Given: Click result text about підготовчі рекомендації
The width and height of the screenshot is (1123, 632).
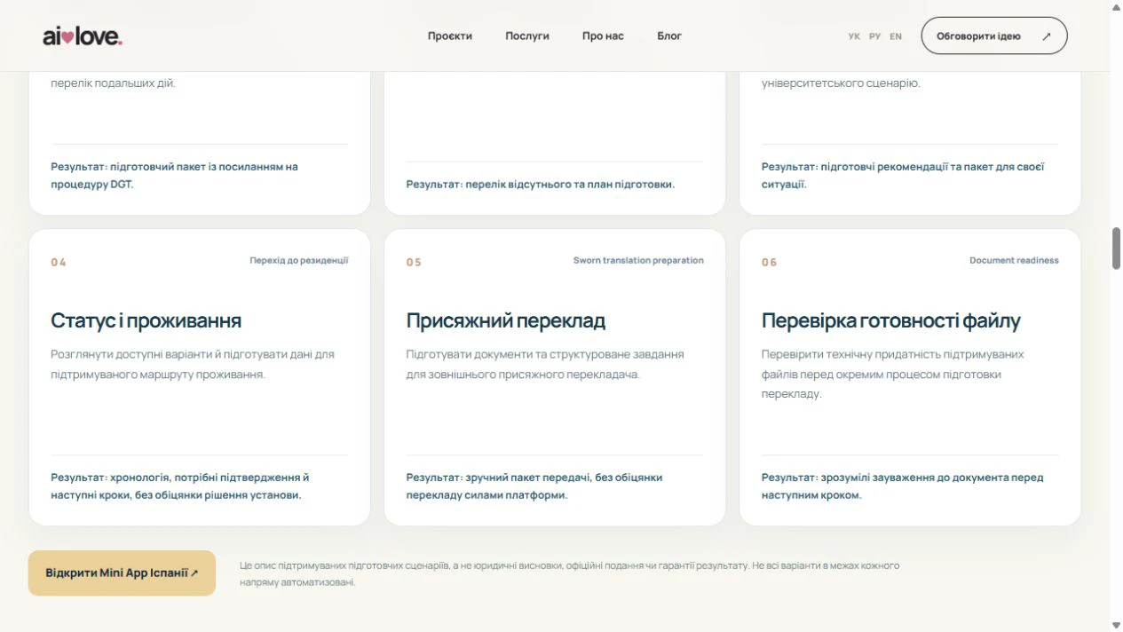Looking at the screenshot, I should click(903, 176).
